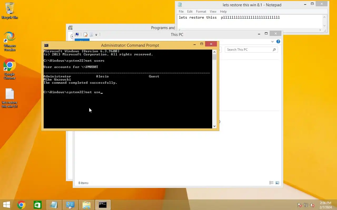Click inside the Notepad text area

pos(250,21)
